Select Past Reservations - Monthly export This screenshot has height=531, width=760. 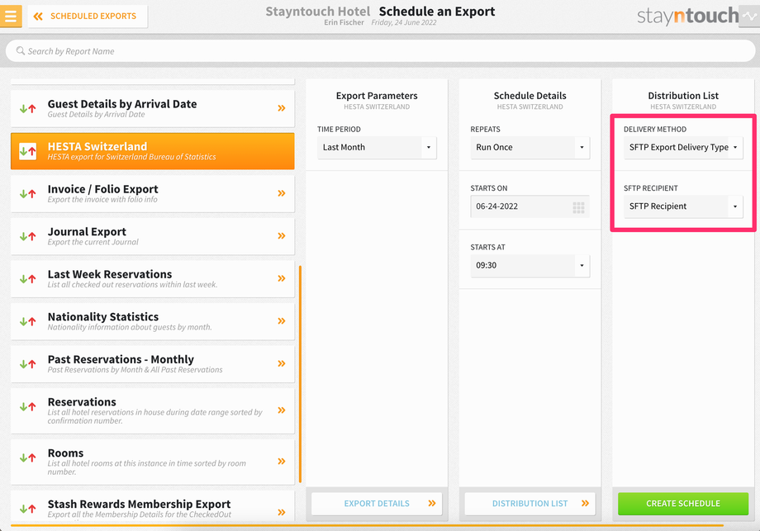coord(152,364)
